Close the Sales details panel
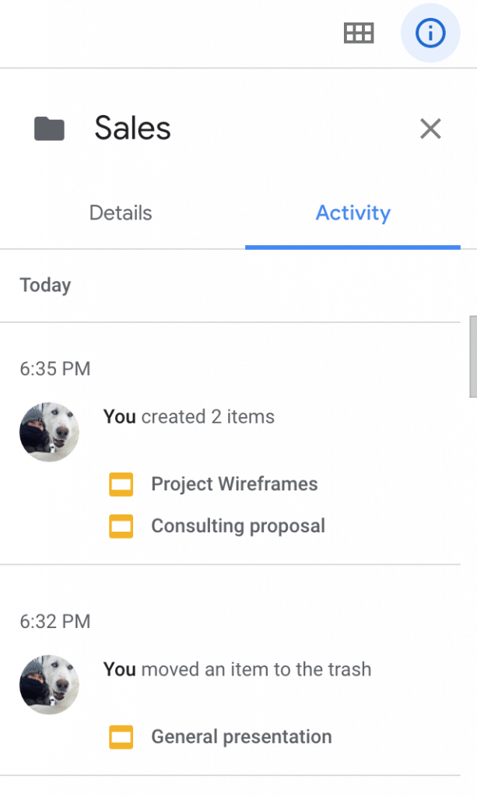The height and width of the screenshot is (797, 477). tap(430, 128)
